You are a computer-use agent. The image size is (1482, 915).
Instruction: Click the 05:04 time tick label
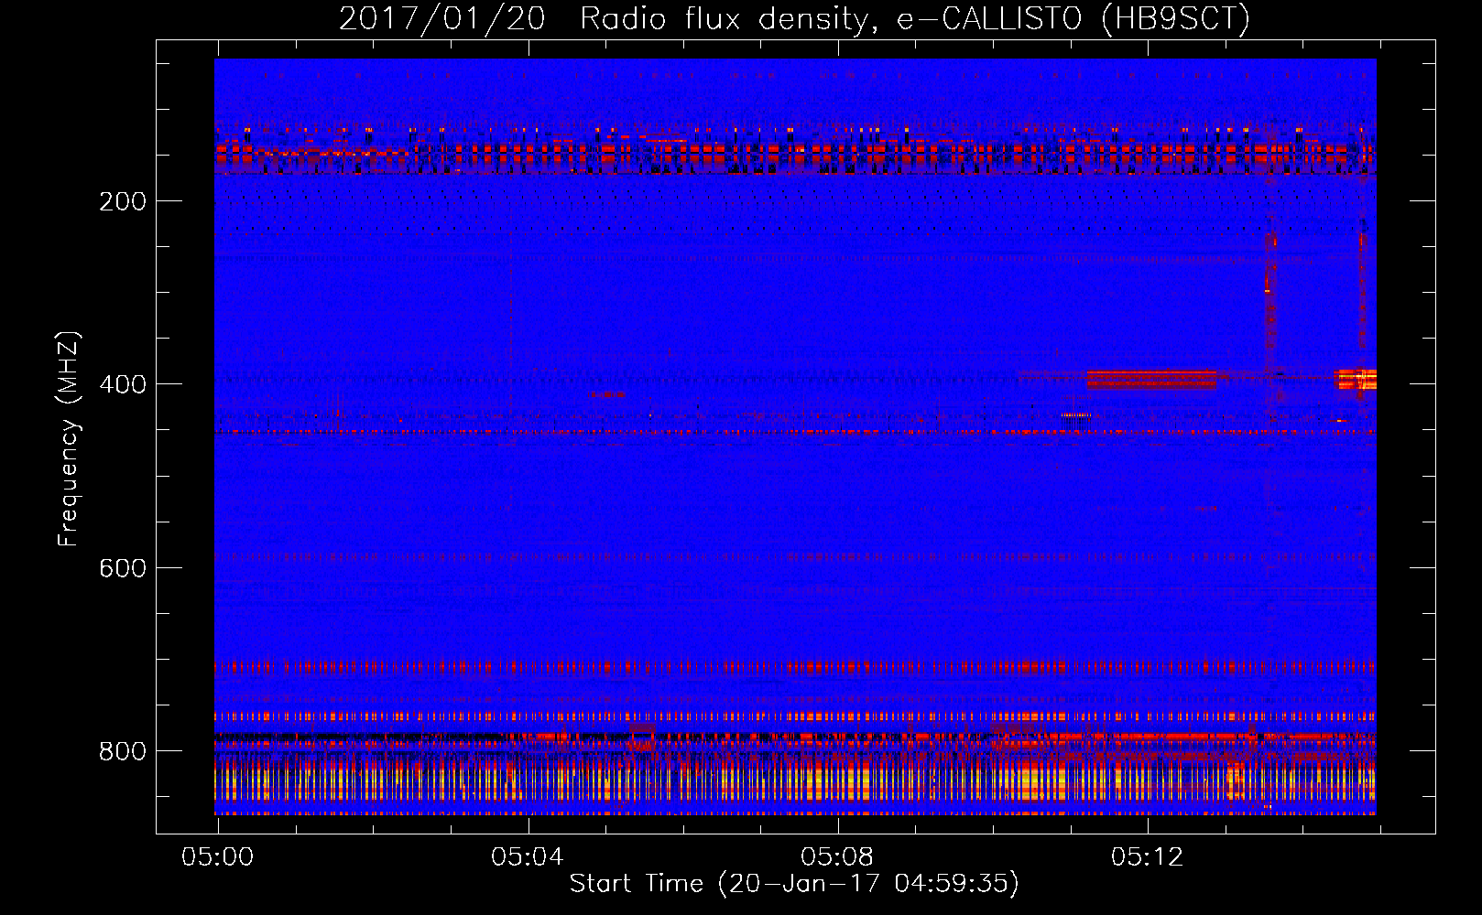[528, 857]
